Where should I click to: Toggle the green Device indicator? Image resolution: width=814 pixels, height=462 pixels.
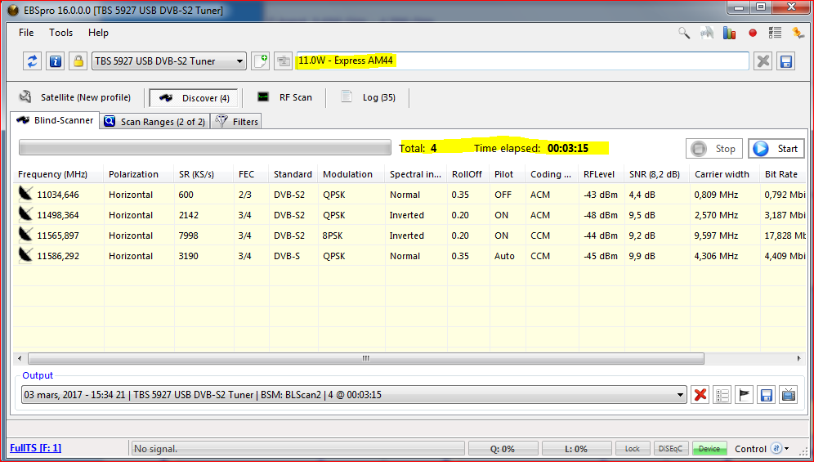pyautogui.click(x=709, y=449)
